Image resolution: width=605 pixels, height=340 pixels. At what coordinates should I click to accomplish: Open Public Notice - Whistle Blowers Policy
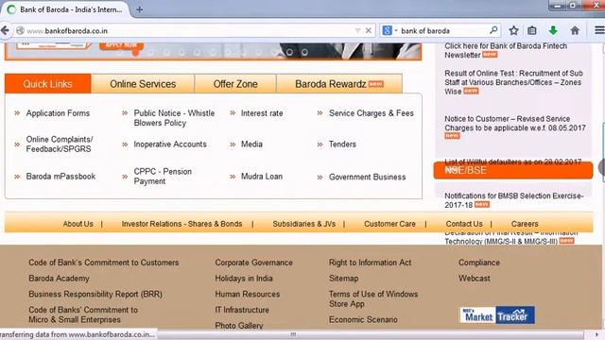[x=174, y=118]
